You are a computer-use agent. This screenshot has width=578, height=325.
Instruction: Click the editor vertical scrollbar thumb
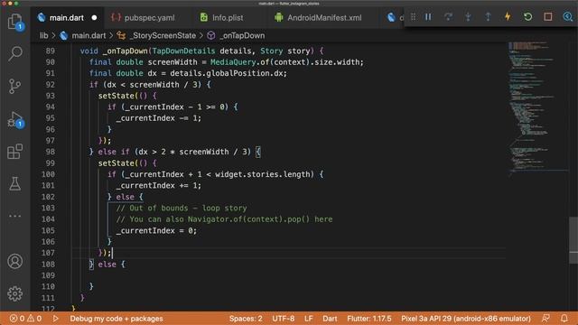point(573,240)
